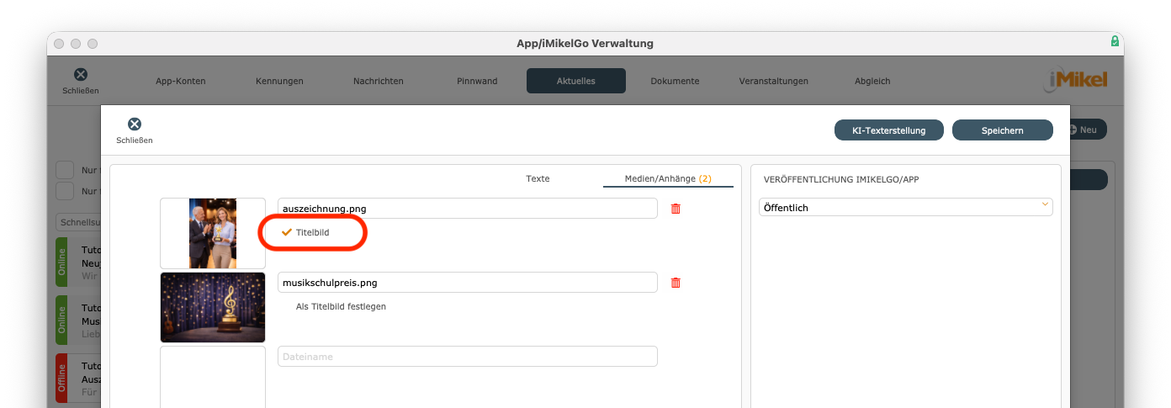Click the empty Dateiname input field
Viewport: 1171px width, 408px height.
pos(467,357)
